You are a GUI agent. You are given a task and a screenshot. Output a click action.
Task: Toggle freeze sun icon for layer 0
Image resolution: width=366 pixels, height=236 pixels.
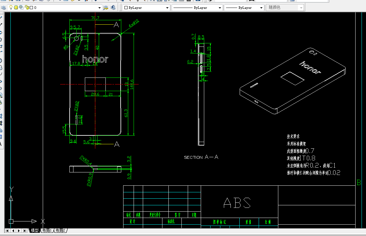tap(16, 8)
